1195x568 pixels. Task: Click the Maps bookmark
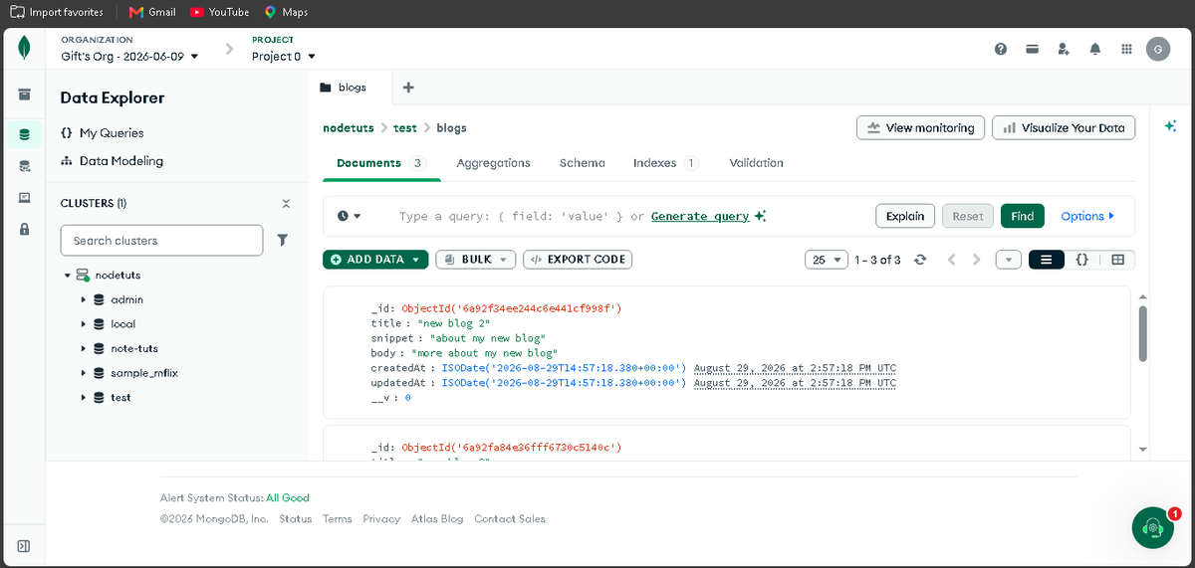coord(286,12)
